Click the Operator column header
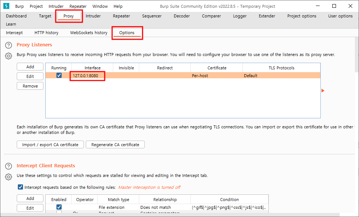This screenshot has width=359, height=217. click(85, 200)
